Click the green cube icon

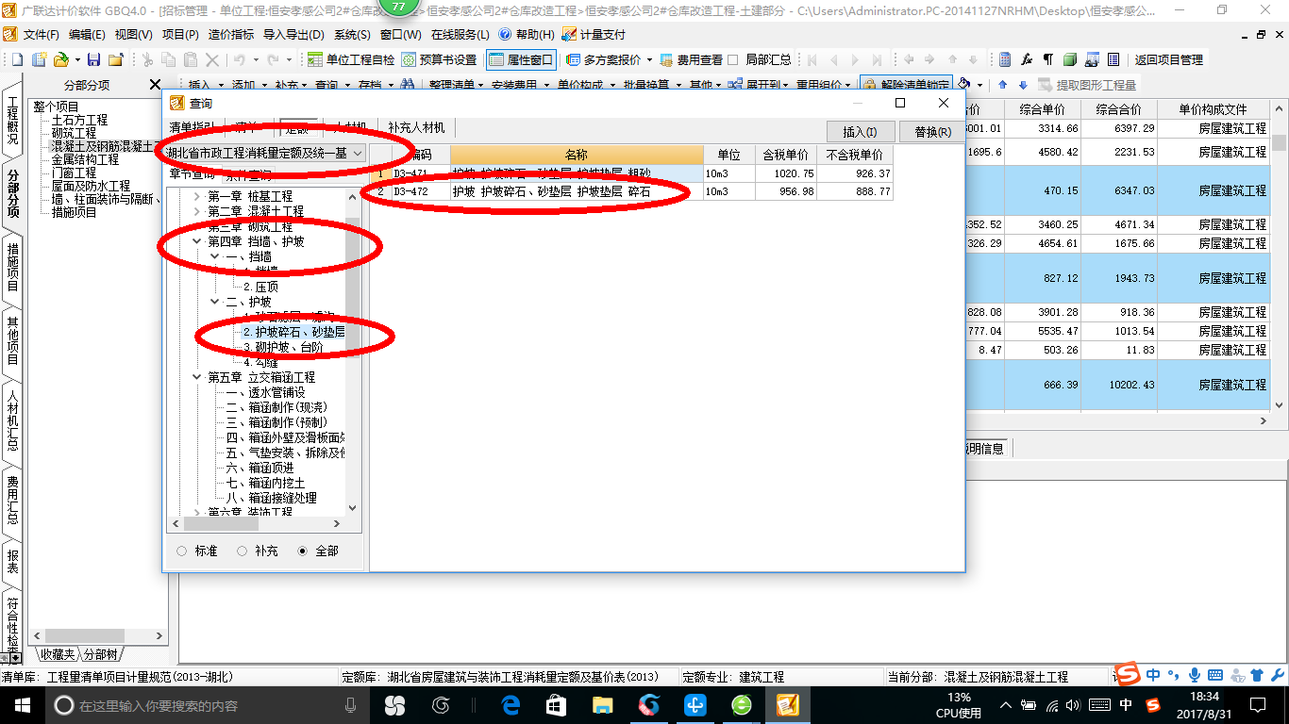pos(1070,59)
